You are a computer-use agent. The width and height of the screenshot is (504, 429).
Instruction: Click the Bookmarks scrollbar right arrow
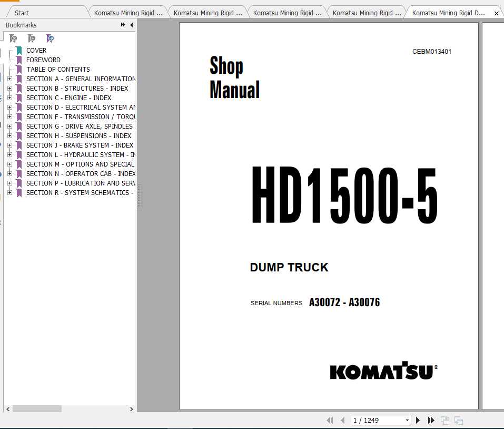(x=131, y=409)
